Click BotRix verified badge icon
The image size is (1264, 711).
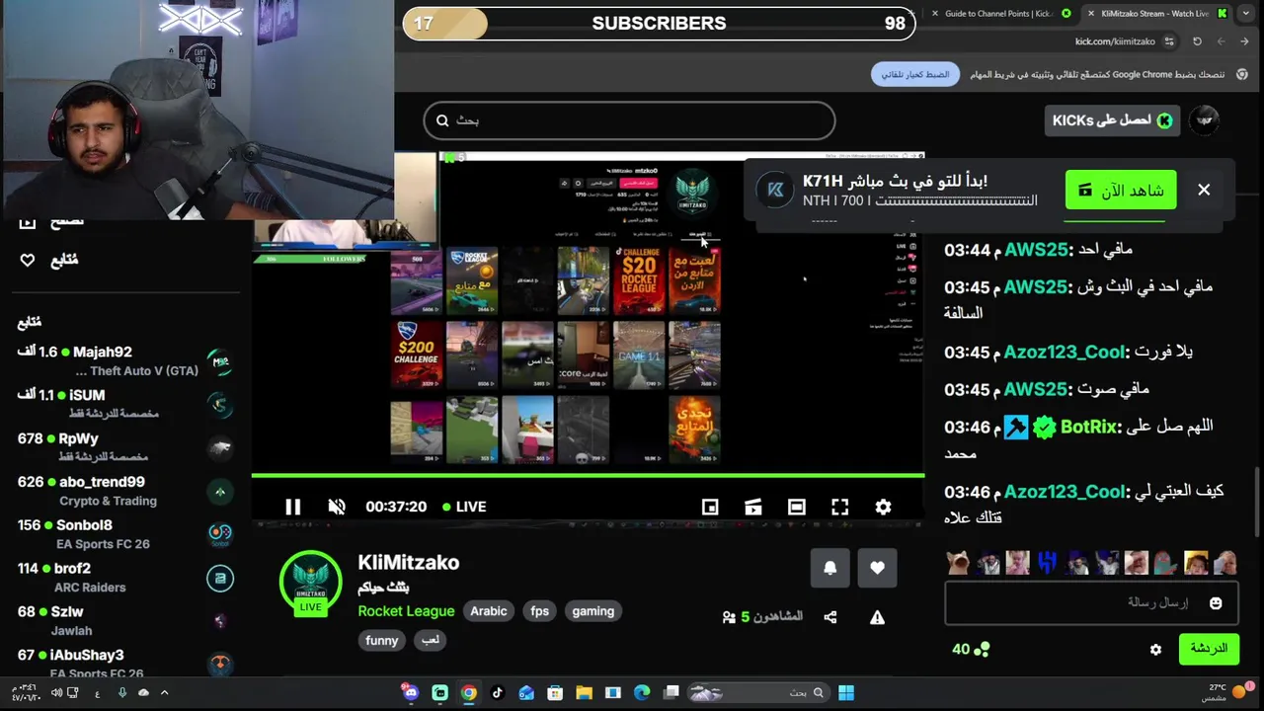click(x=1044, y=427)
